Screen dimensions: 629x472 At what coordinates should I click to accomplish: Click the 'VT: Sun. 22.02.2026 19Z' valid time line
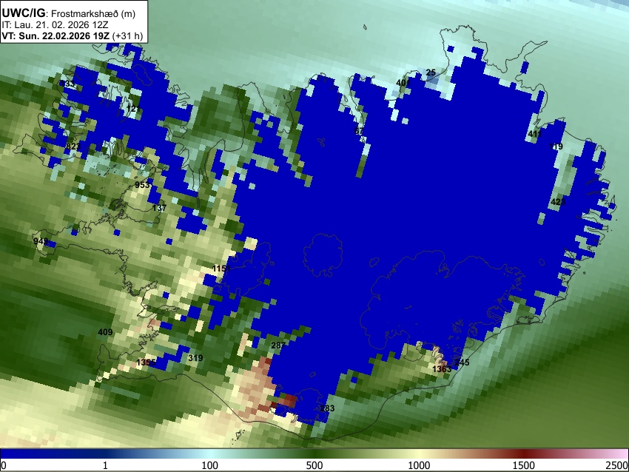coord(55,36)
